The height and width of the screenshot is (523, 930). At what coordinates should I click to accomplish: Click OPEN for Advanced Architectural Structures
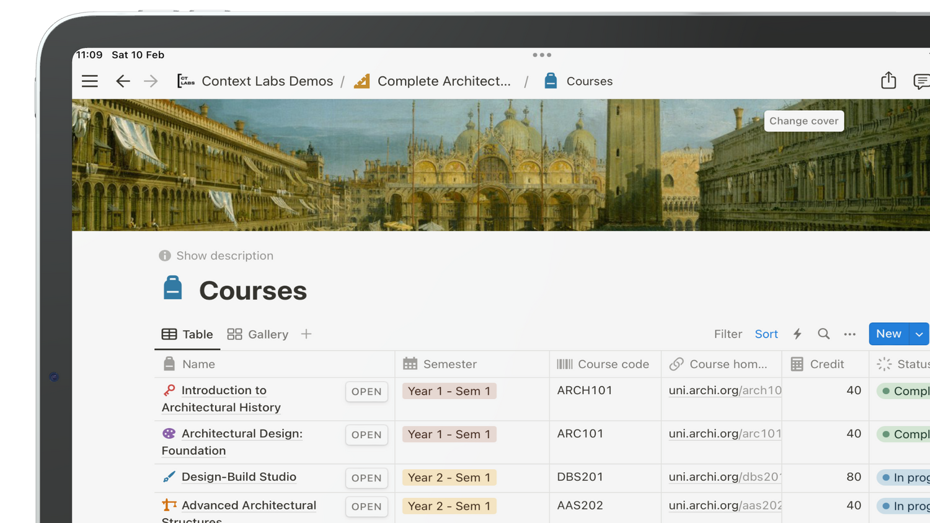(366, 507)
